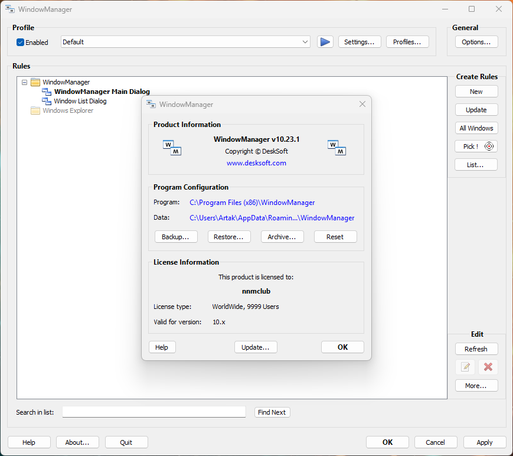This screenshot has width=513, height=456.
Task: Close the About WindowManager dialog
Action: (362, 105)
